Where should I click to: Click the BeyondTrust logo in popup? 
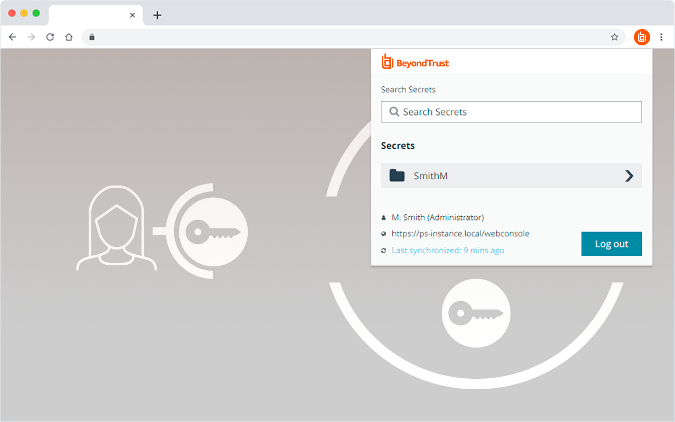pyautogui.click(x=416, y=62)
